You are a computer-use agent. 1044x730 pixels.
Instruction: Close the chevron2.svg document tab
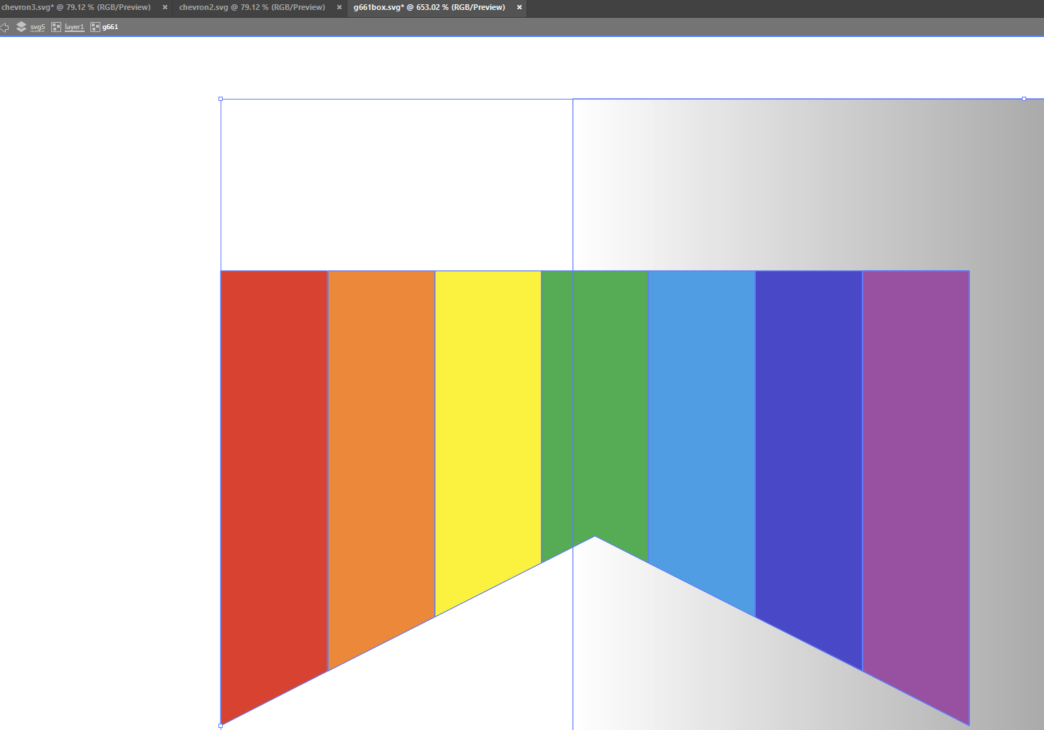pos(339,7)
